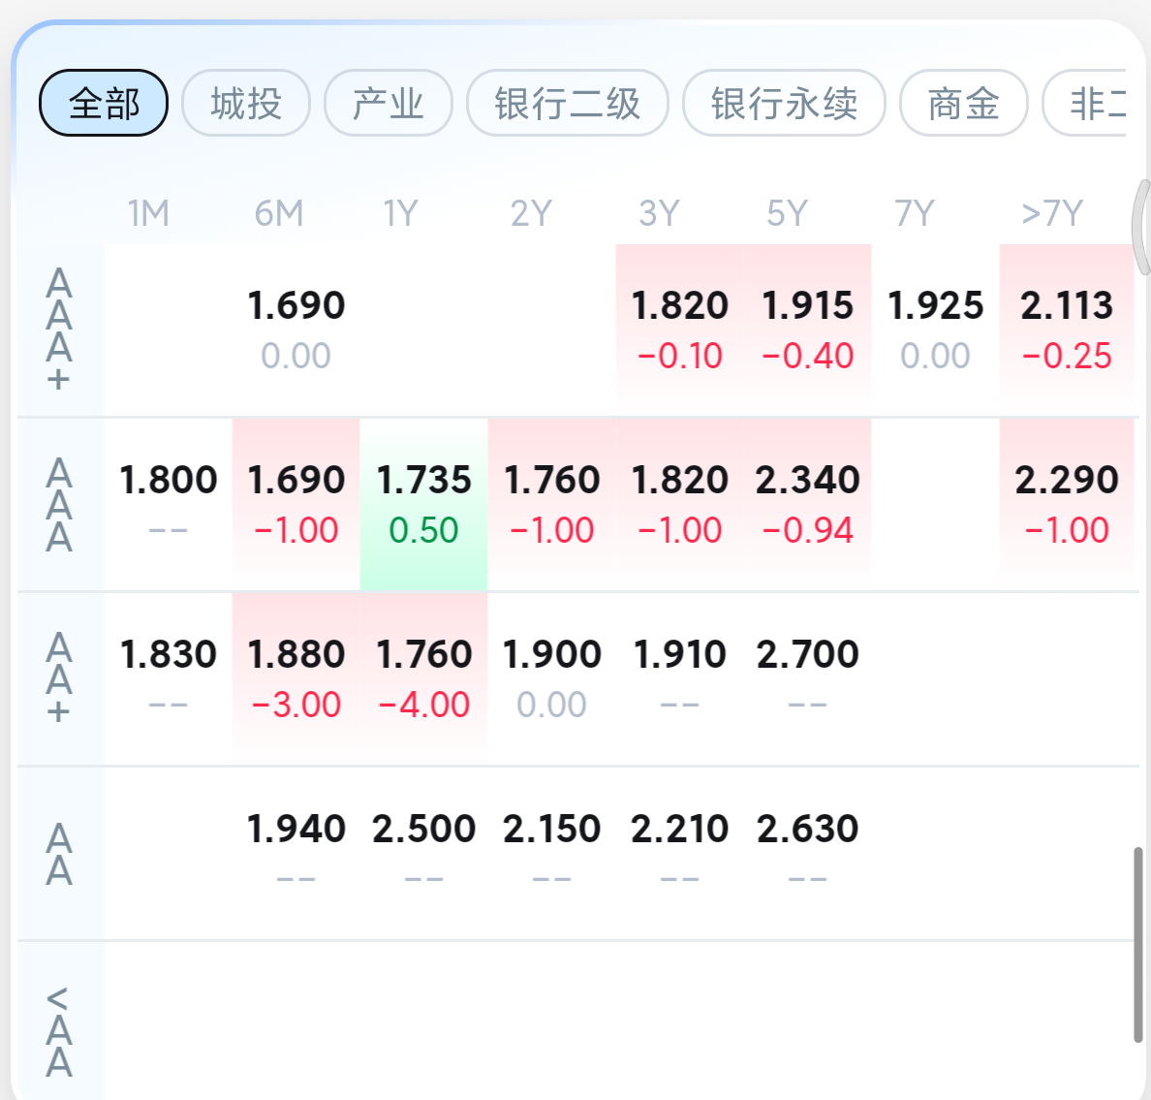Click the AAA+ 7Y cell 1.925

click(x=935, y=329)
